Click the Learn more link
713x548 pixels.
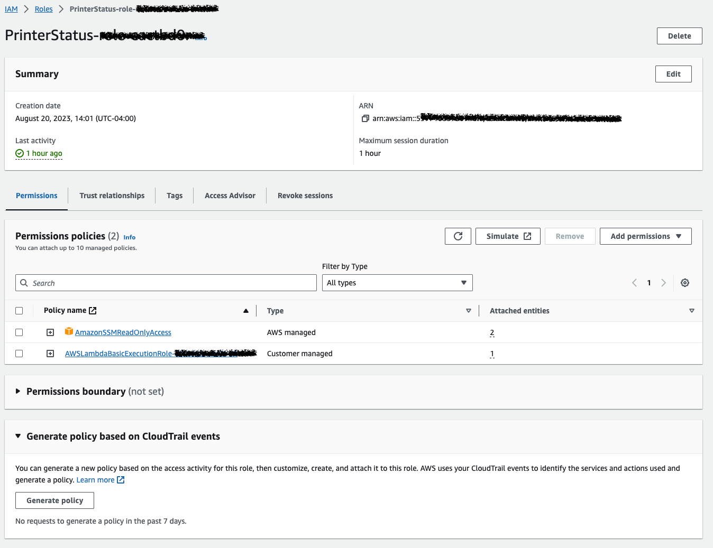click(96, 480)
